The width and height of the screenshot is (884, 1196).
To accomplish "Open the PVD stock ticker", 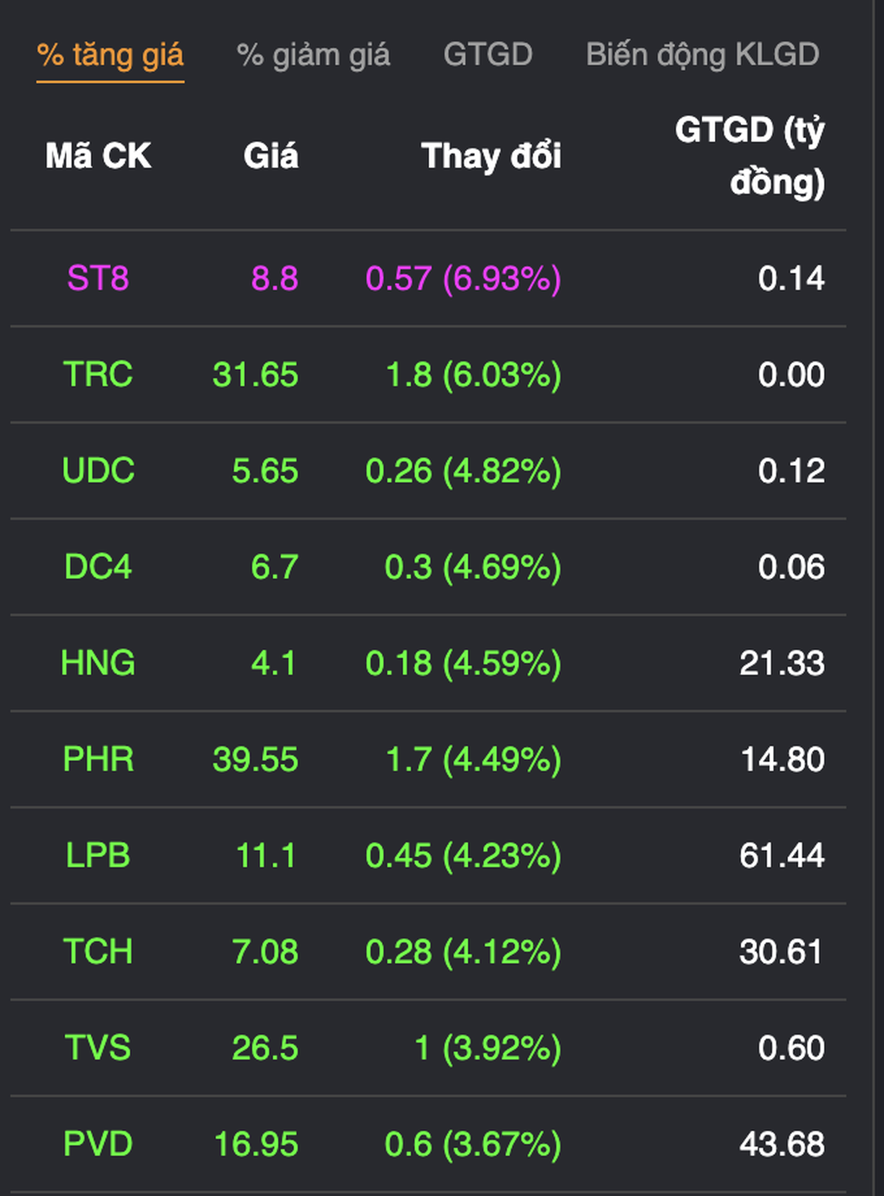I will [98, 1145].
